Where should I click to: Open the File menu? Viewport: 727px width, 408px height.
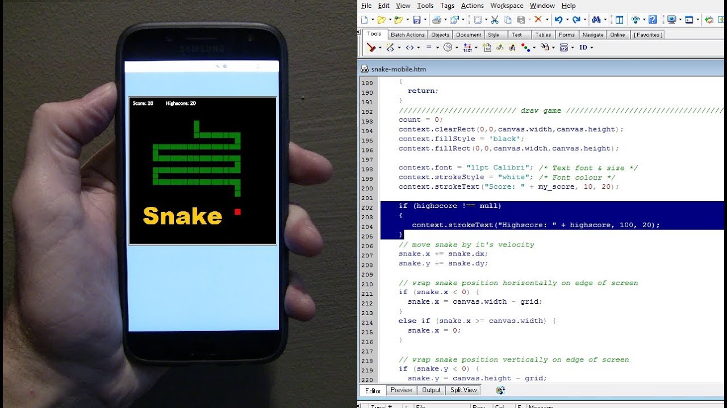click(x=366, y=6)
